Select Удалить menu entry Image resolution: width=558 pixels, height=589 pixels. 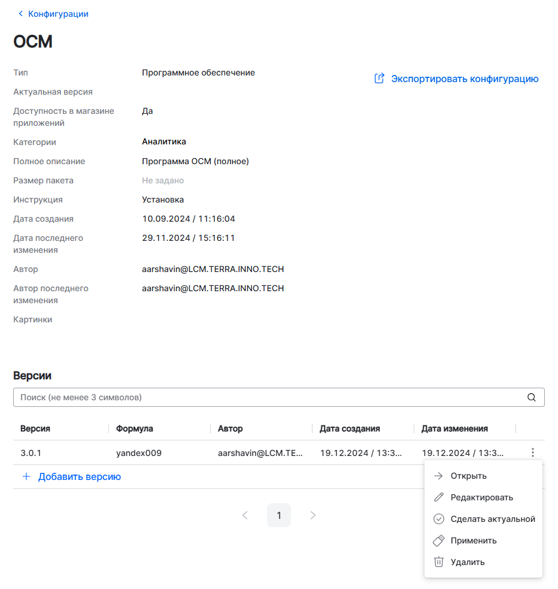[x=467, y=562]
